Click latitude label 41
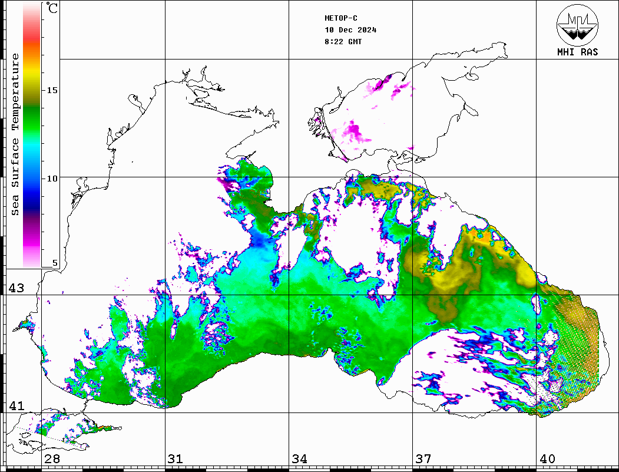 point(16,405)
